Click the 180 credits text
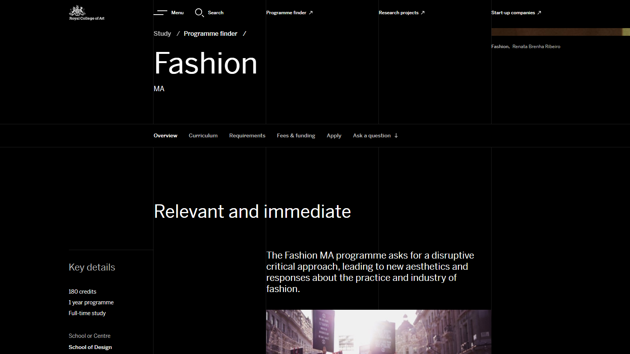This screenshot has width=630, height=354. (x=82, y=292)
